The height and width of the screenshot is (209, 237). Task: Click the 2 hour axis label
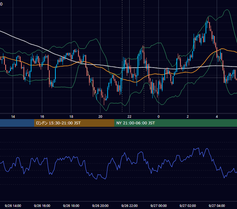coord(188,117)
